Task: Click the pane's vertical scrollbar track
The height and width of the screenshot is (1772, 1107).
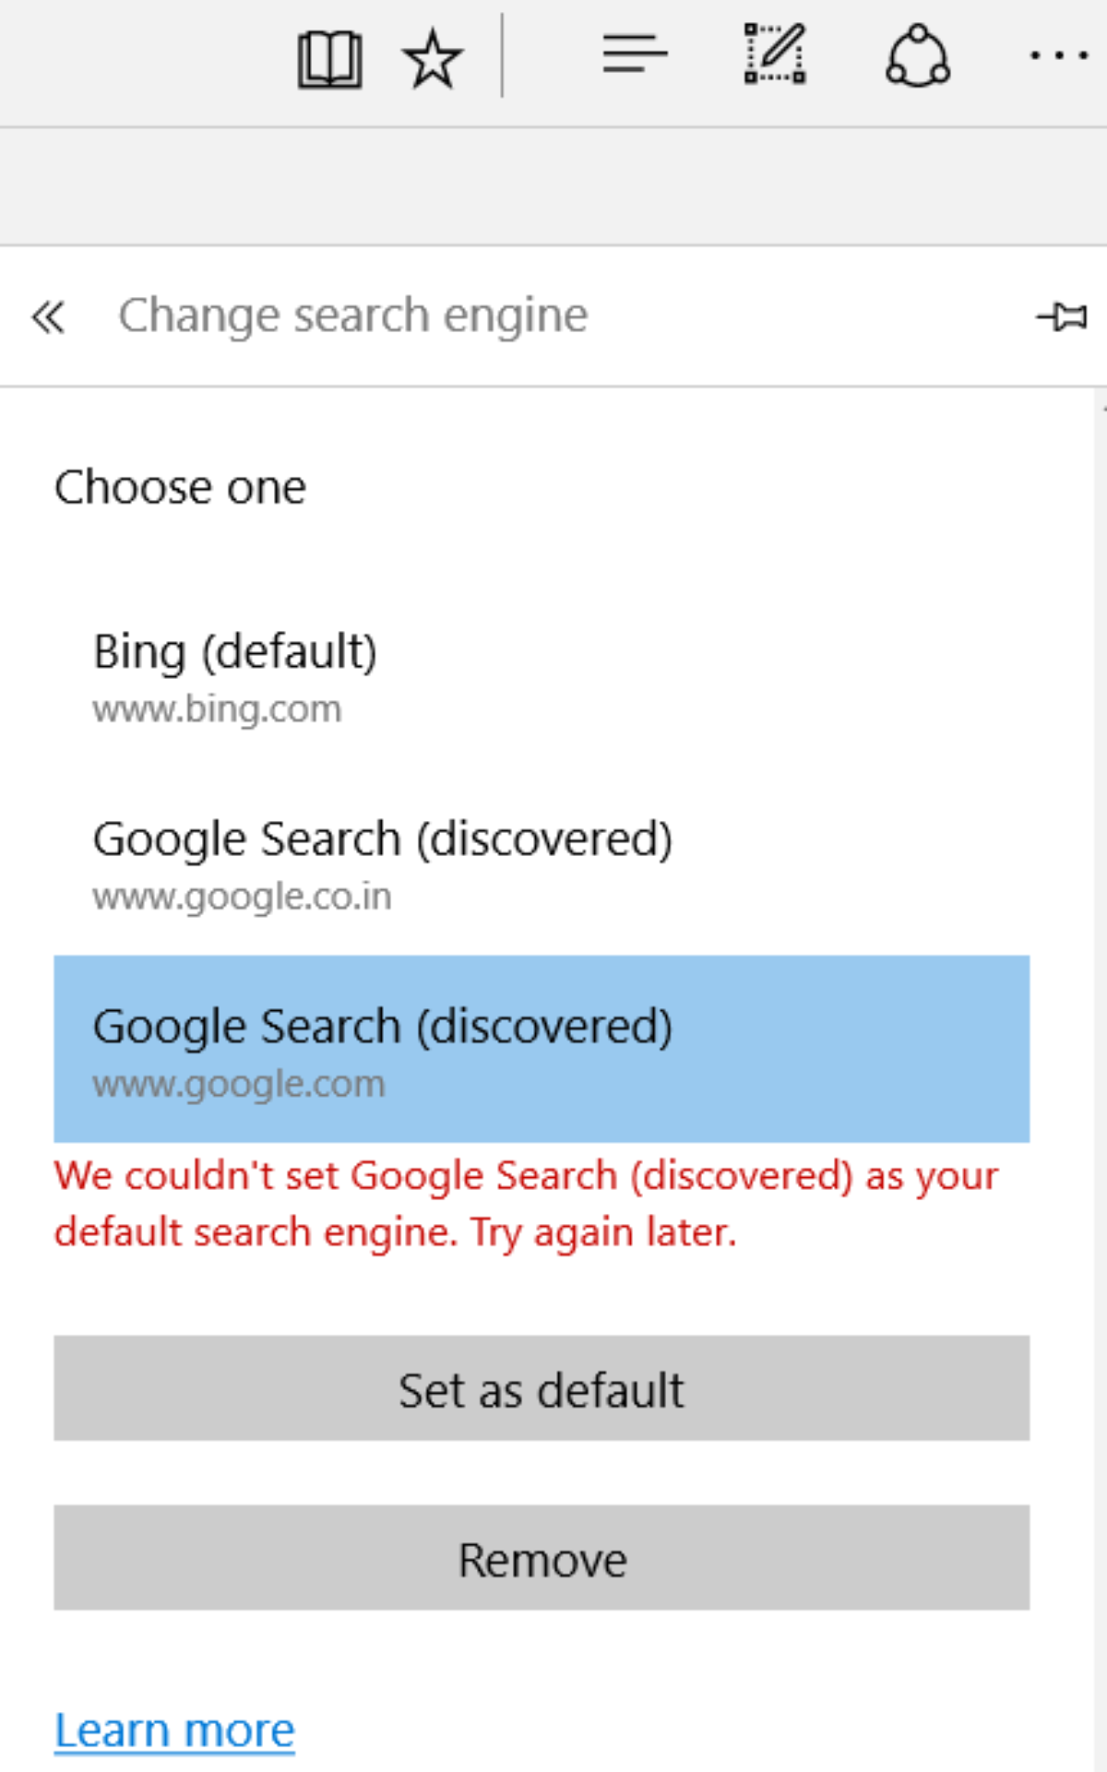Action: pos(1101,1015)
